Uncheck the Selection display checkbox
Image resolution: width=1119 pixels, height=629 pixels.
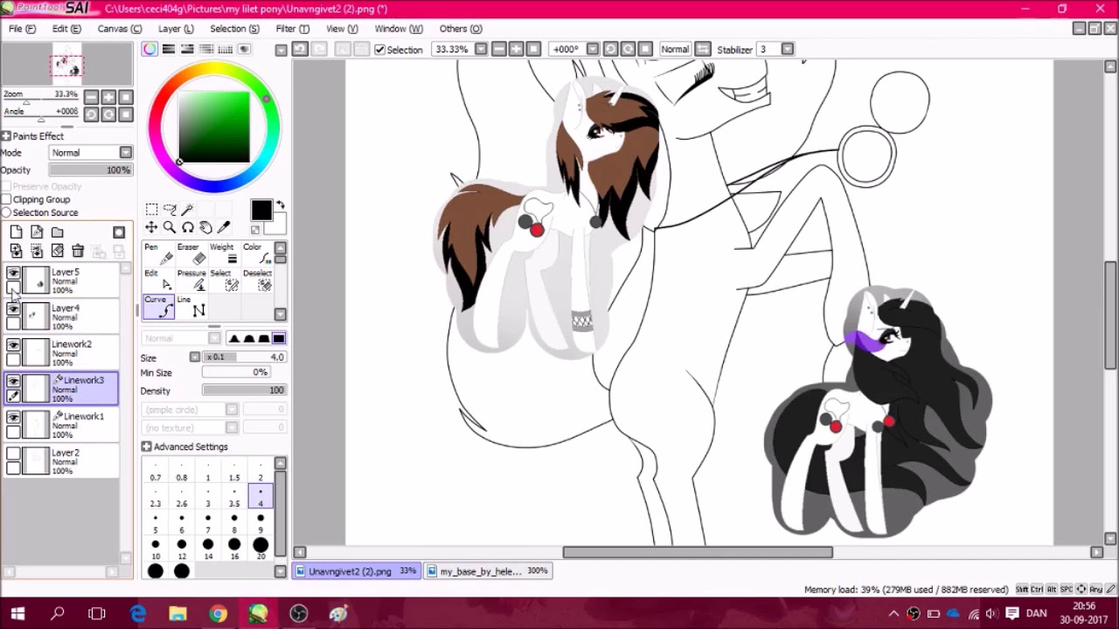(x=379, y=50)
